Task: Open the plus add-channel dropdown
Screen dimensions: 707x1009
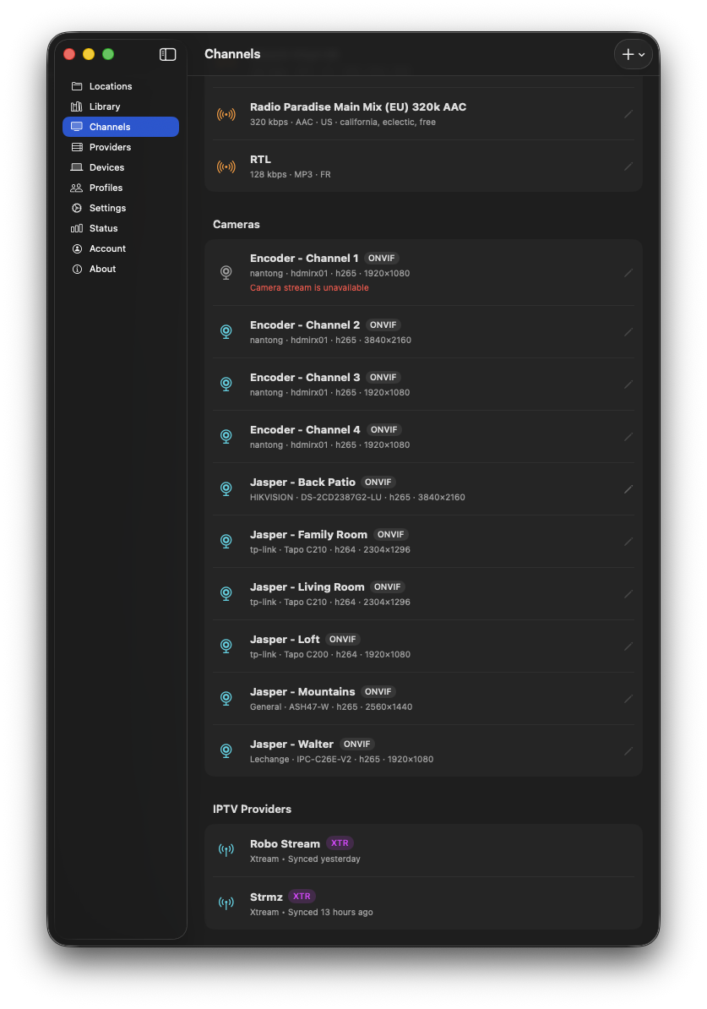Action: tap(633, 55)
